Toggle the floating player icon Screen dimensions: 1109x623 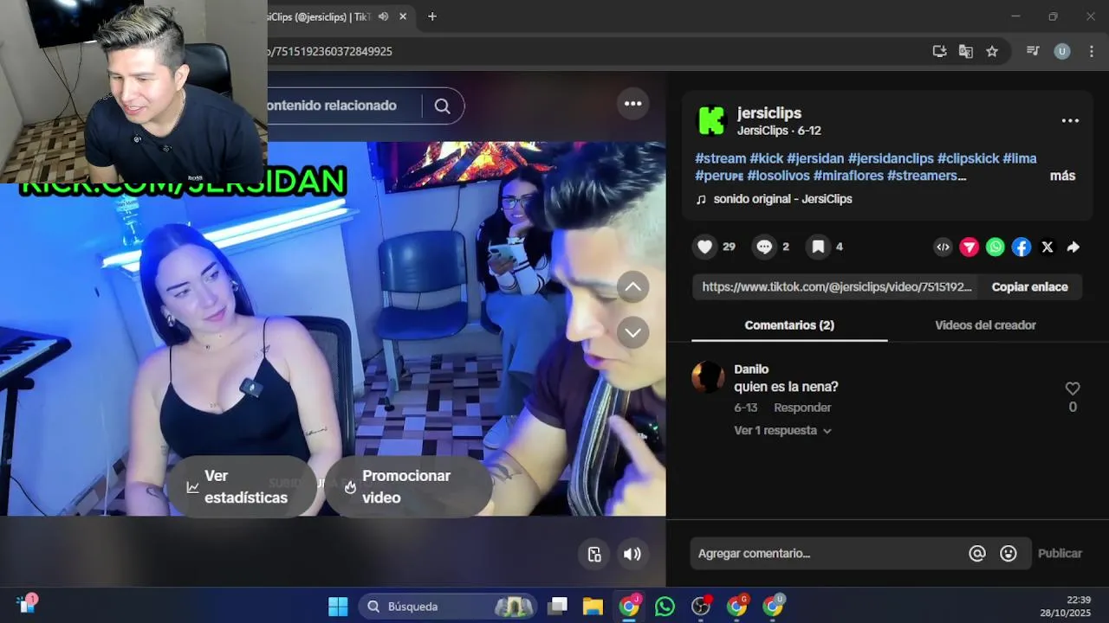click(x=594, y=555)
